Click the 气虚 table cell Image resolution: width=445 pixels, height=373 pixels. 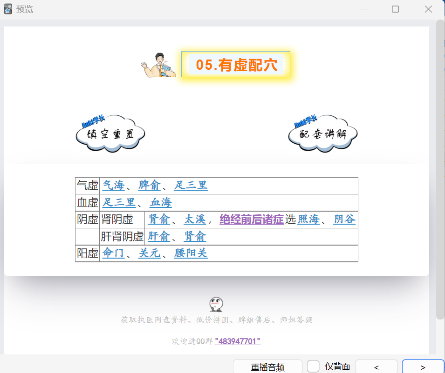[x=88, y=186]
